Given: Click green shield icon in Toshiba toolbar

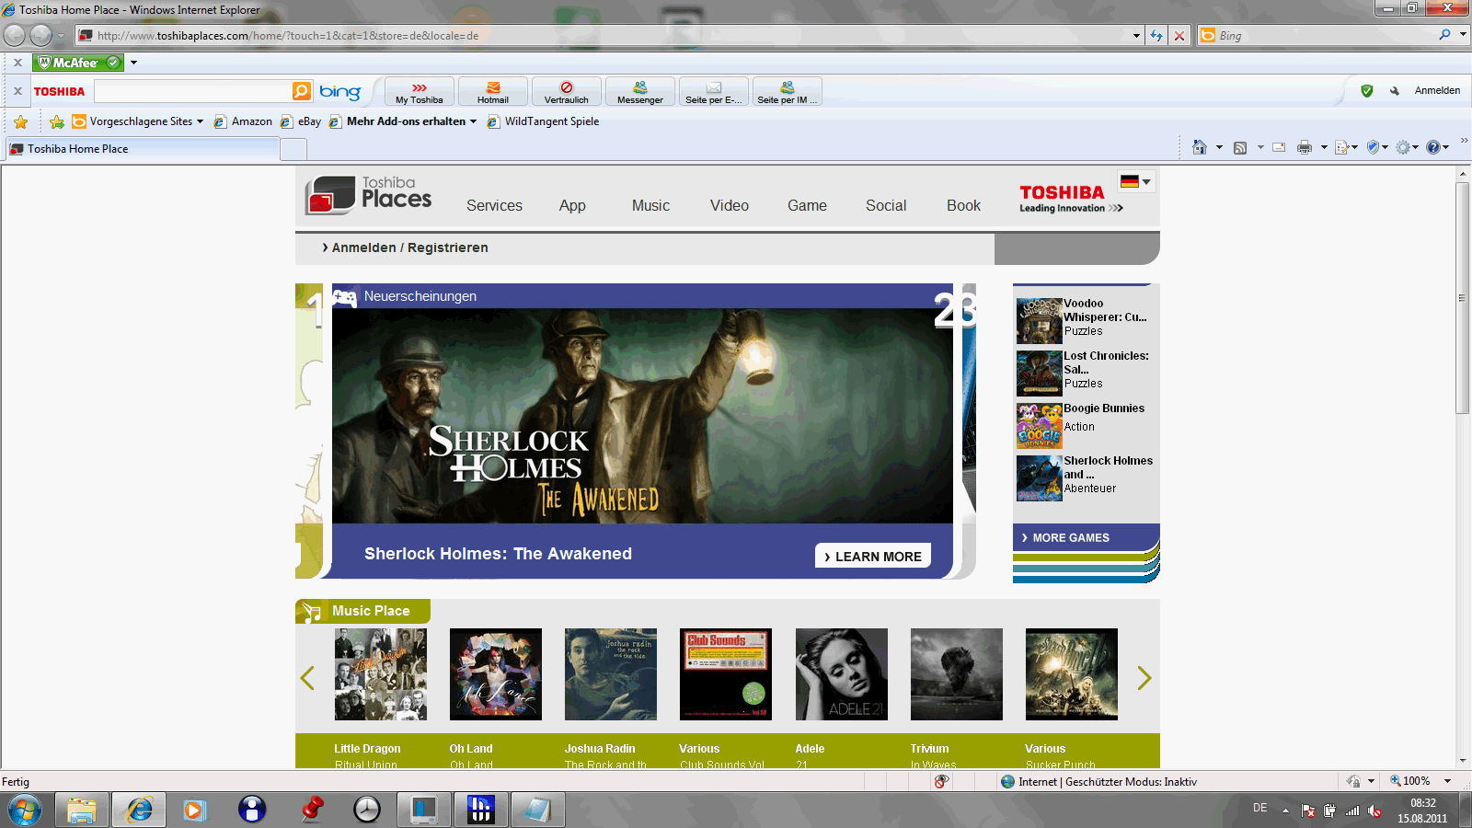Looking at the screenshot, I should click(x=1367, y=91).
